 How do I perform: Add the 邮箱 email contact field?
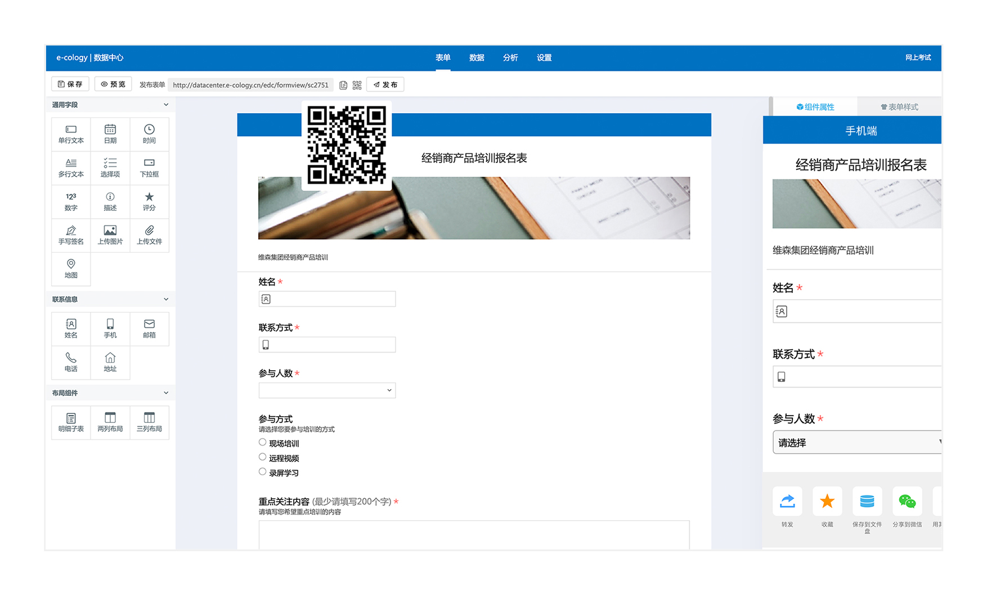tap(149, 328)
